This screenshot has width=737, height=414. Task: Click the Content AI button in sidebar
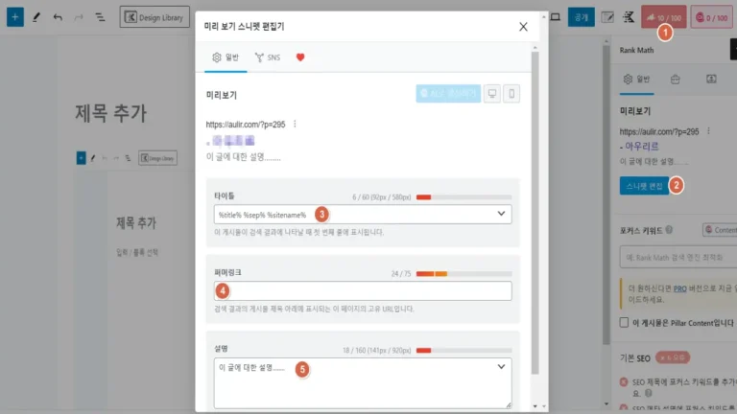click(x=720, y=230)
